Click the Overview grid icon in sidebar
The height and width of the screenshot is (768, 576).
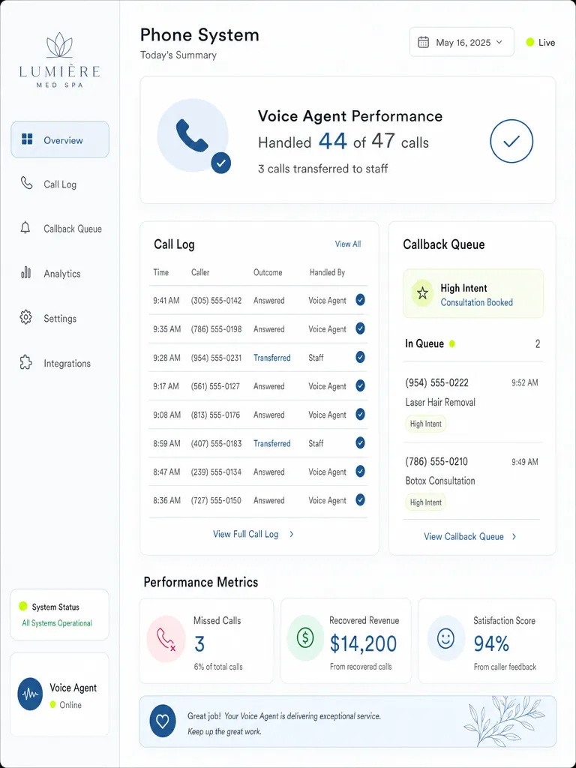tap(27, 139)
